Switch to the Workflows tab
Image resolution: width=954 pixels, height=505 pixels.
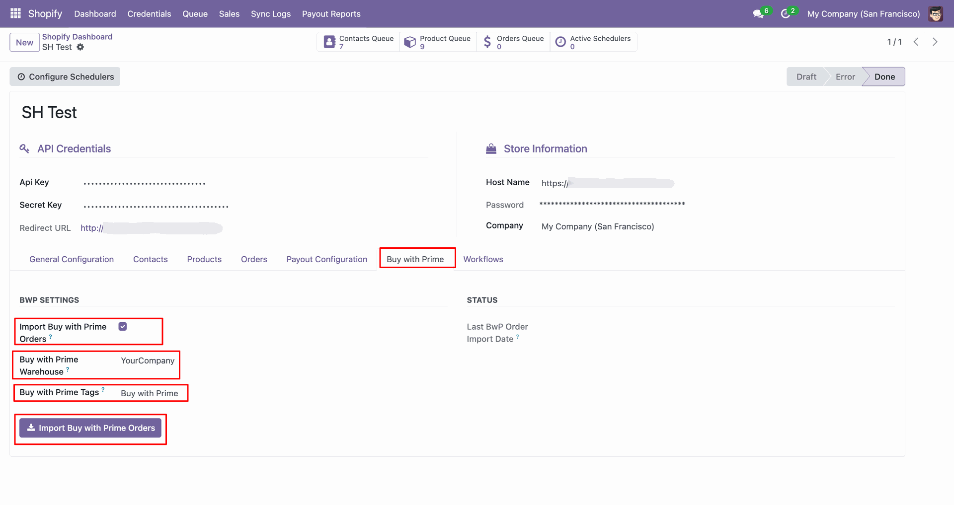point(483,259)
